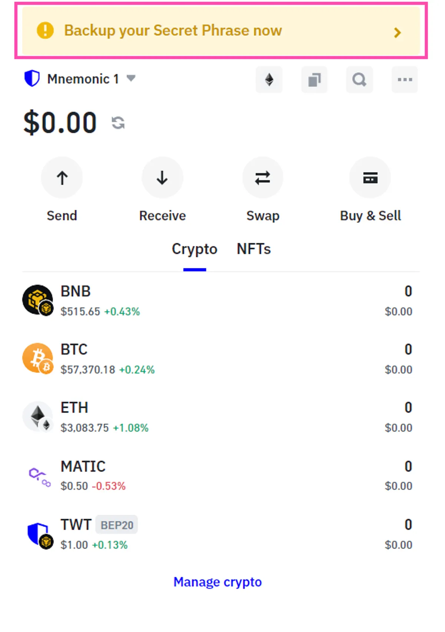Tap the Send arrow-up icon
The height and width of the screenshot is (632, 445).
pos(62,178)
